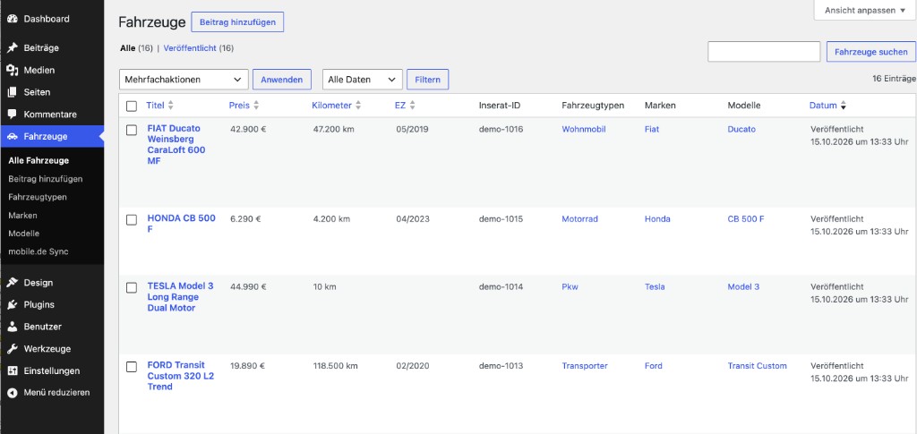Click the CB 500 F model link
The image size is (917, 434).
[746, 219]
